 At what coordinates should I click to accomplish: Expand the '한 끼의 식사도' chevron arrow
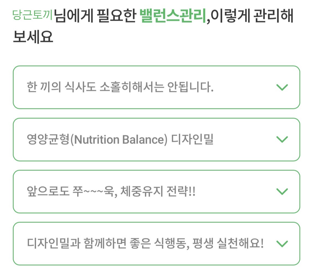[x=282, y=87]
